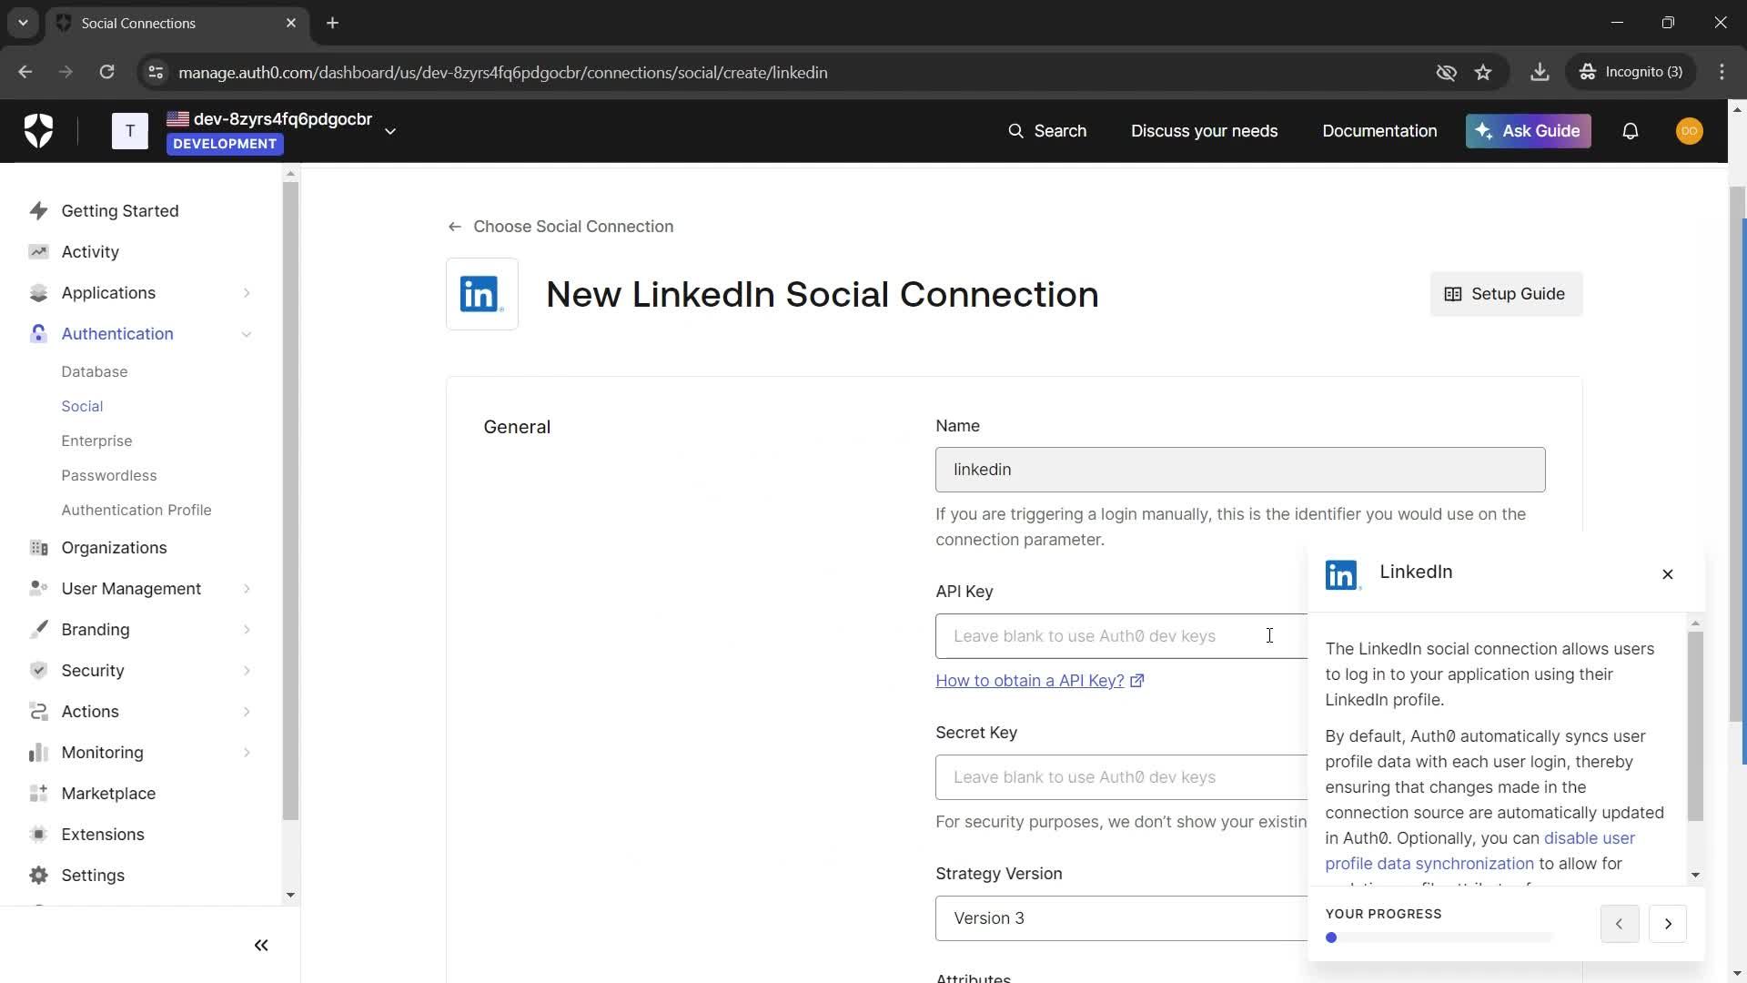Click the Extensions chip icon
This screenshot has width=1747, height=983.
(38, 835)
